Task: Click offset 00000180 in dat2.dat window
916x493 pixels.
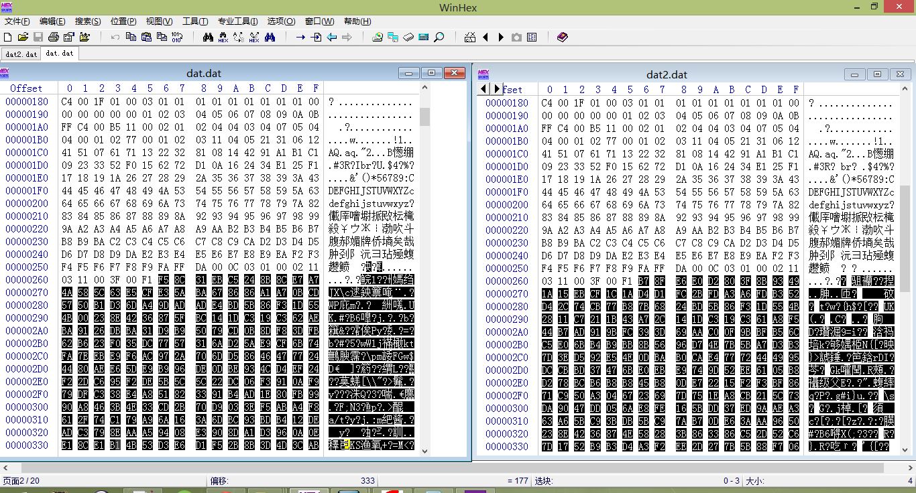Action: (x=507, y=103)
